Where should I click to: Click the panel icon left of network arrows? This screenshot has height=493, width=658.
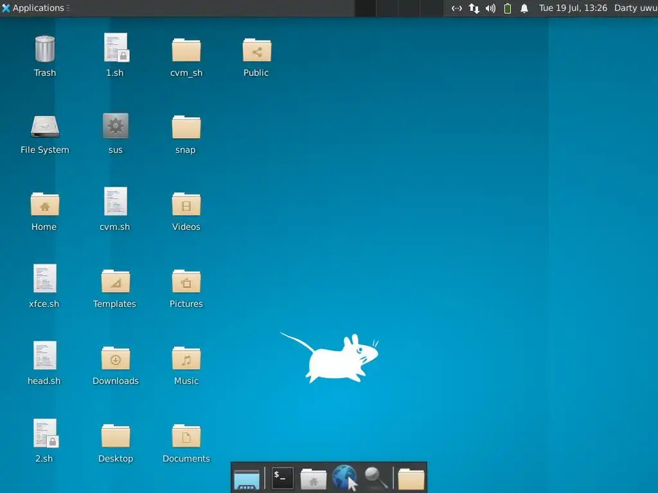[457, 8]
